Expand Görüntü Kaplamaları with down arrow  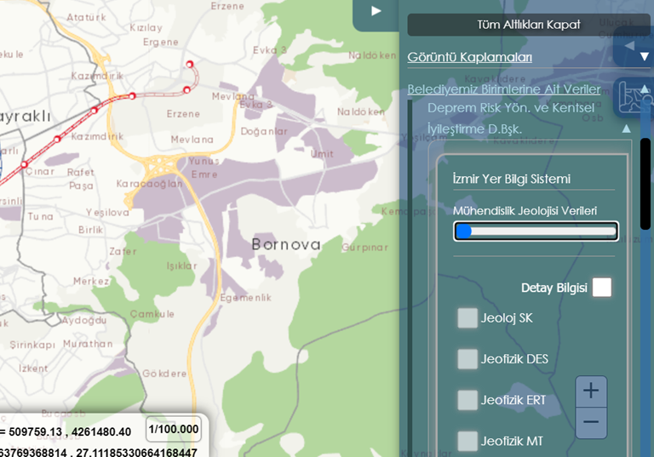pos(644,57)
